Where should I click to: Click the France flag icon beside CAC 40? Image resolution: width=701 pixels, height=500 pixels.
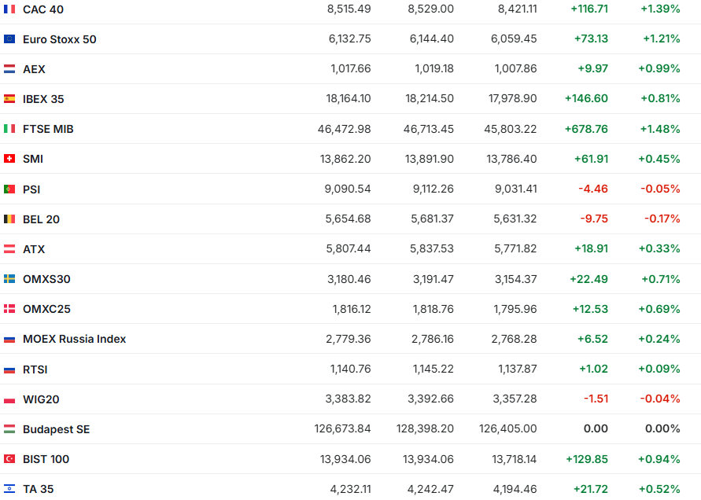pos(9,9)
